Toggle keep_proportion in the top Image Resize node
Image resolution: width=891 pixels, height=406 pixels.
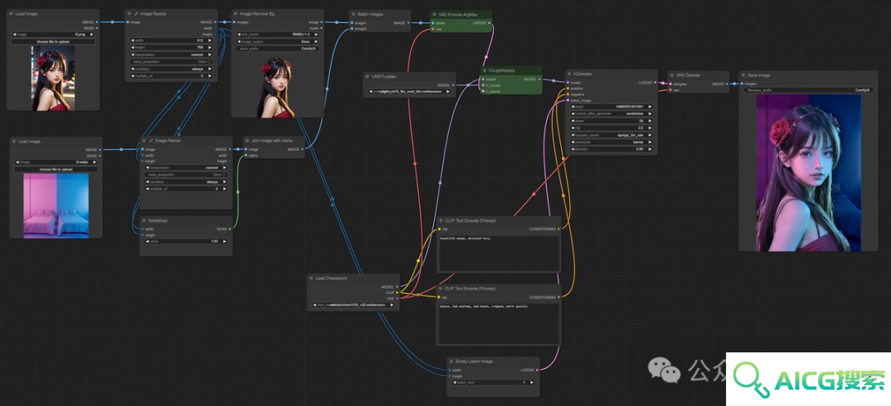171,61
